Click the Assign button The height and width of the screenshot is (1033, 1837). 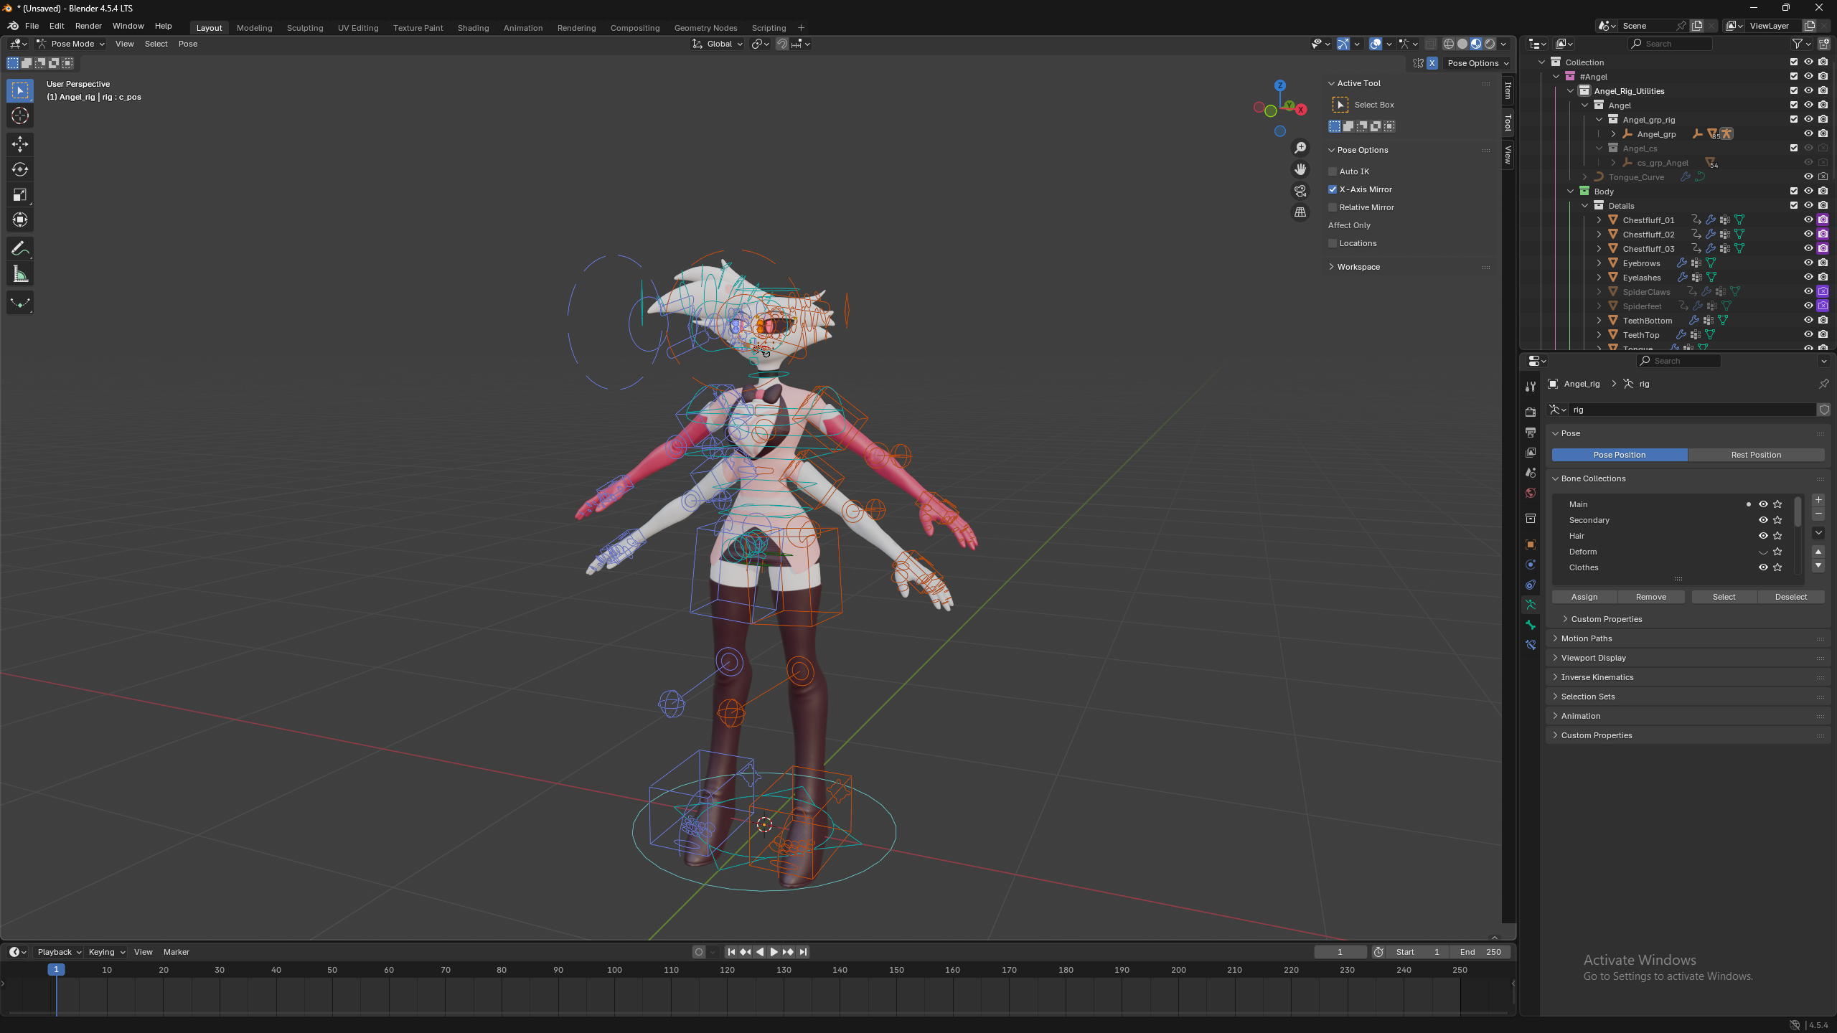tap(1584, 597)
